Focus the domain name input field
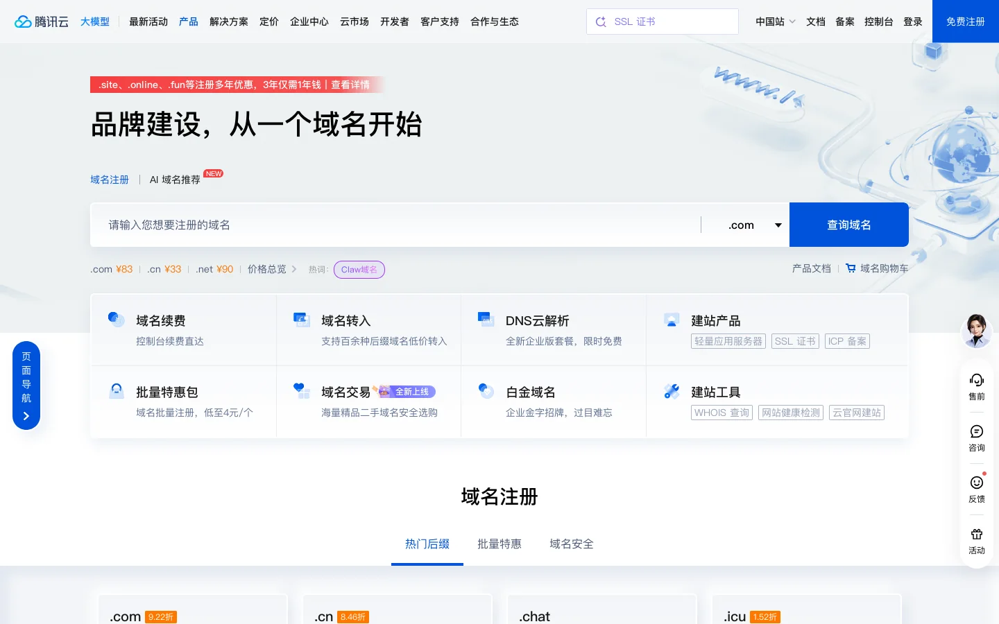The image size is (999, 624). 395,225
